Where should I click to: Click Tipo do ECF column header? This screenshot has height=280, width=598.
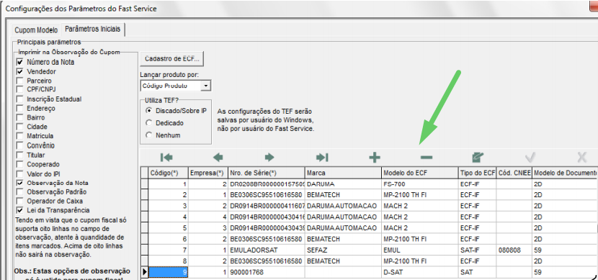[477, 173]
